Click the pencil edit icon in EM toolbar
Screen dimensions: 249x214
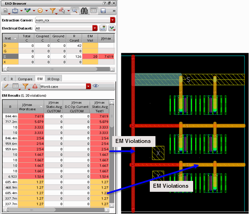(6, 86)
